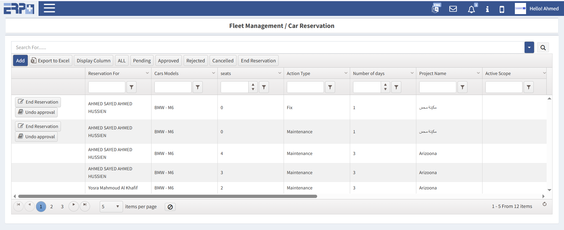Filter the list by Approved status

tap(168, 61)
